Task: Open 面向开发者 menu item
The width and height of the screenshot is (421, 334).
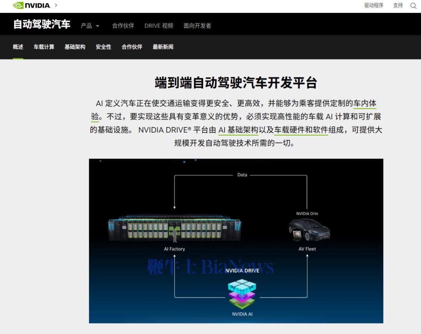Action: tap(197, 26)
